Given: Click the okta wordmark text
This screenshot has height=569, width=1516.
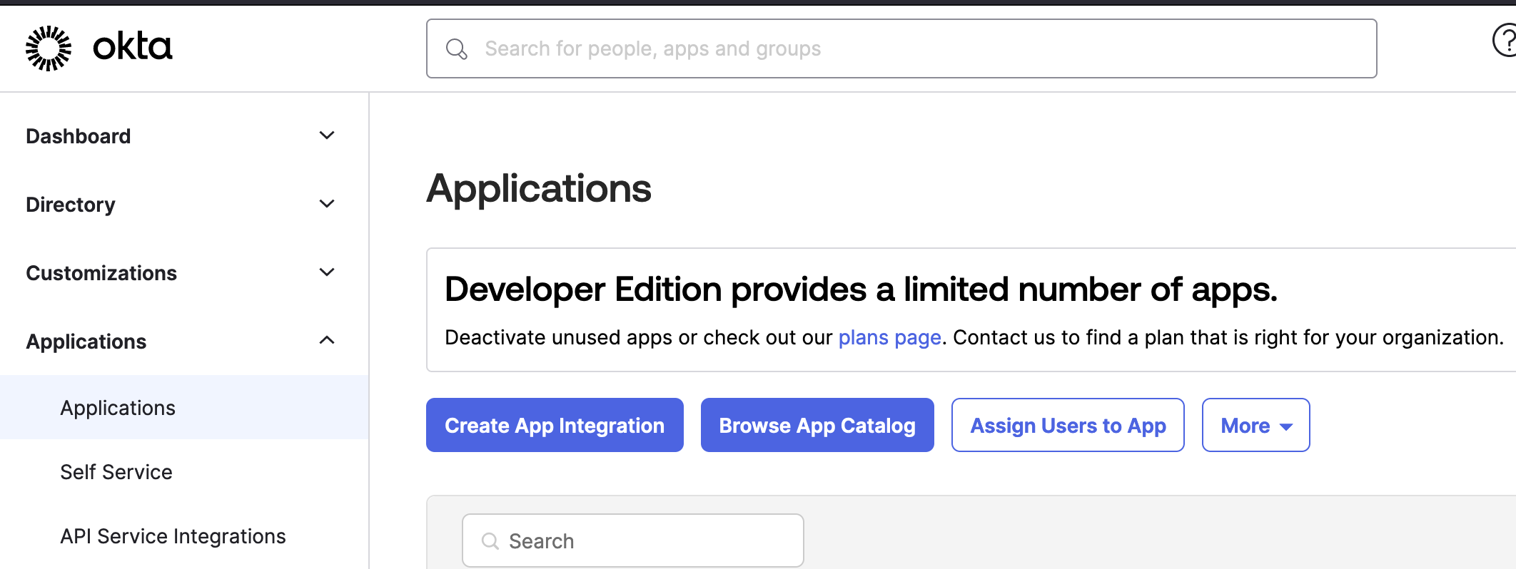Looking at the screenshot, I should [x=133, y=47].
